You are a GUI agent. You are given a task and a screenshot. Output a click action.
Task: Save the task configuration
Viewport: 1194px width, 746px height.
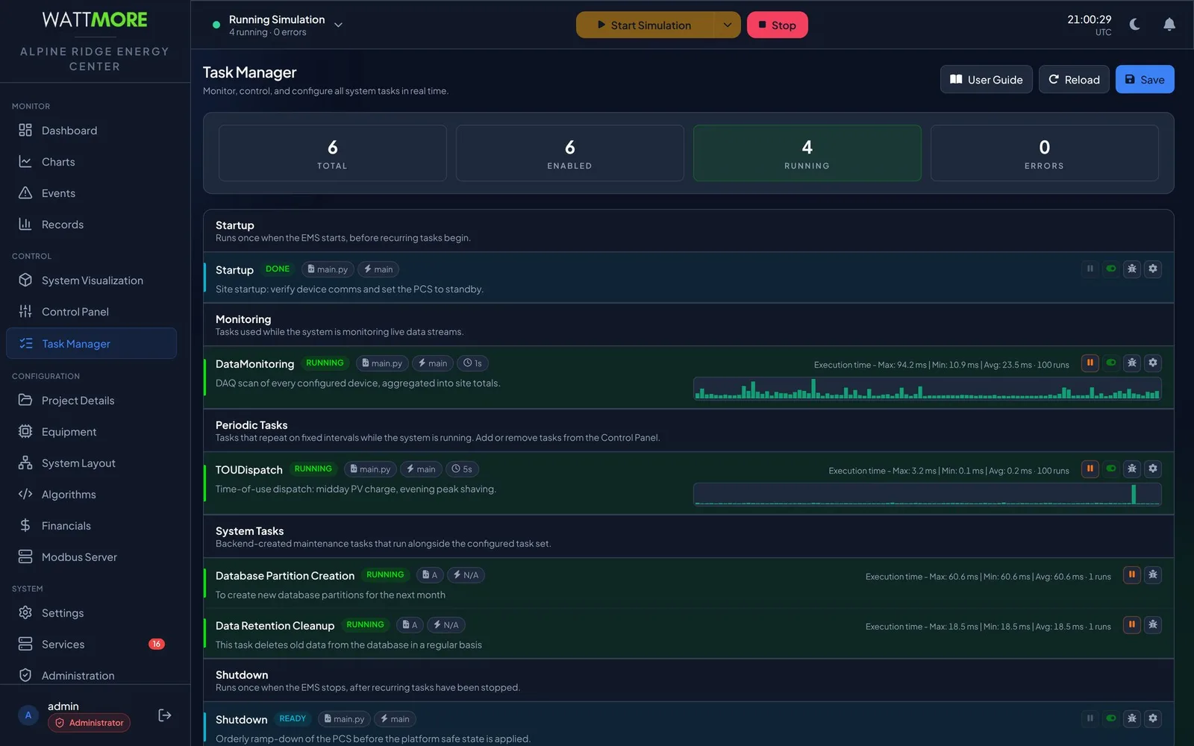[1145, 80]
